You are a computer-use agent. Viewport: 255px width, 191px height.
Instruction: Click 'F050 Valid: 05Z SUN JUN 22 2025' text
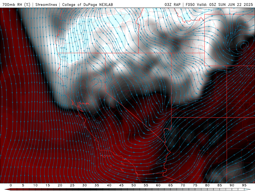pyautogui.click(x=219, y=4)
